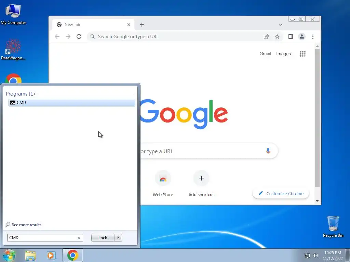Reload the page in Chrome

coord(79,37)
